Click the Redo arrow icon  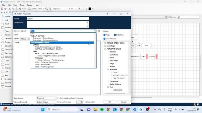click(25, 9)
